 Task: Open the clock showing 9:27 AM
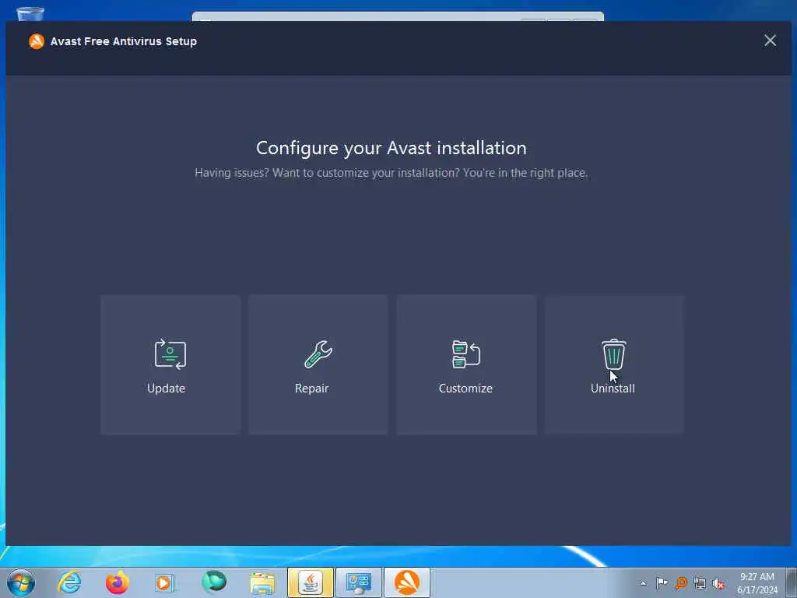(757, 583)
